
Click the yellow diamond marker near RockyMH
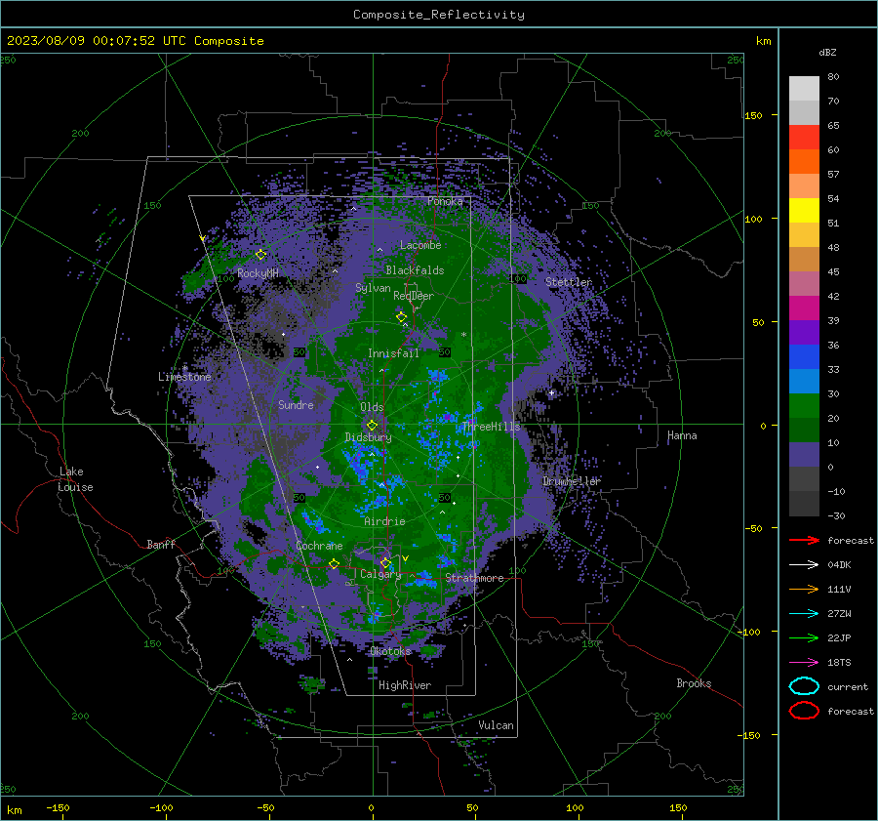pyautogui.click(x=260, y=255)
